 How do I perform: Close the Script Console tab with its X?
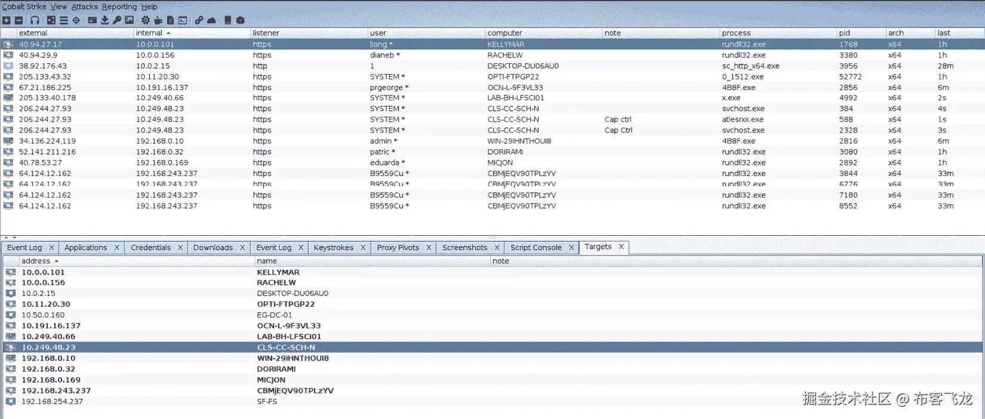tap(571, 248)
